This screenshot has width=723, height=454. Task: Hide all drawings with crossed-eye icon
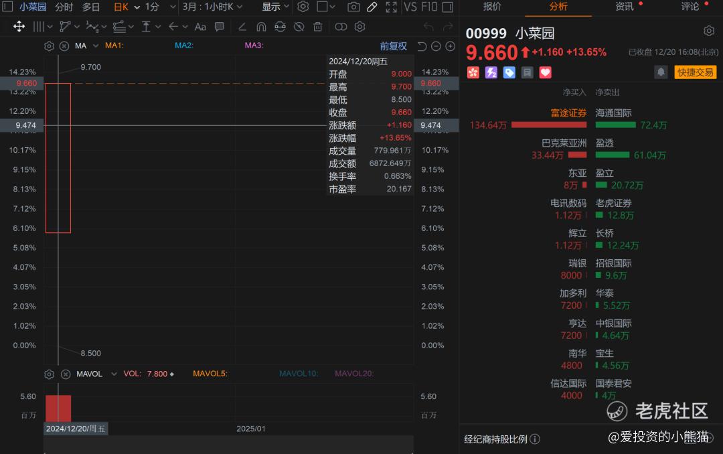click(299, 27)
